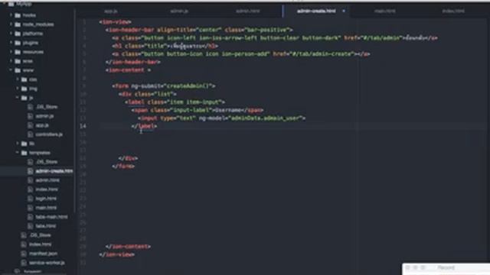The width and height of the screenshot is (490, 275).
Task: Expand the img folder arrow
Action: (18, 89)
